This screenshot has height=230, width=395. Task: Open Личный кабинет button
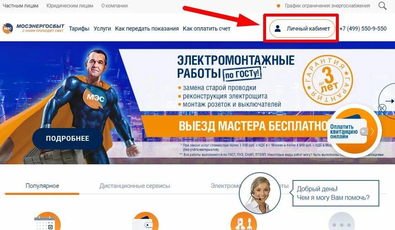coord(302,28)
